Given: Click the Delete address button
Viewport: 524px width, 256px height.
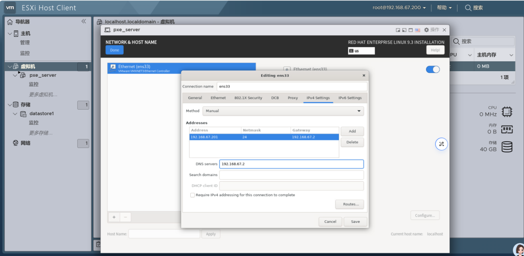Looking at the screenshot, I should click(352, 142).
